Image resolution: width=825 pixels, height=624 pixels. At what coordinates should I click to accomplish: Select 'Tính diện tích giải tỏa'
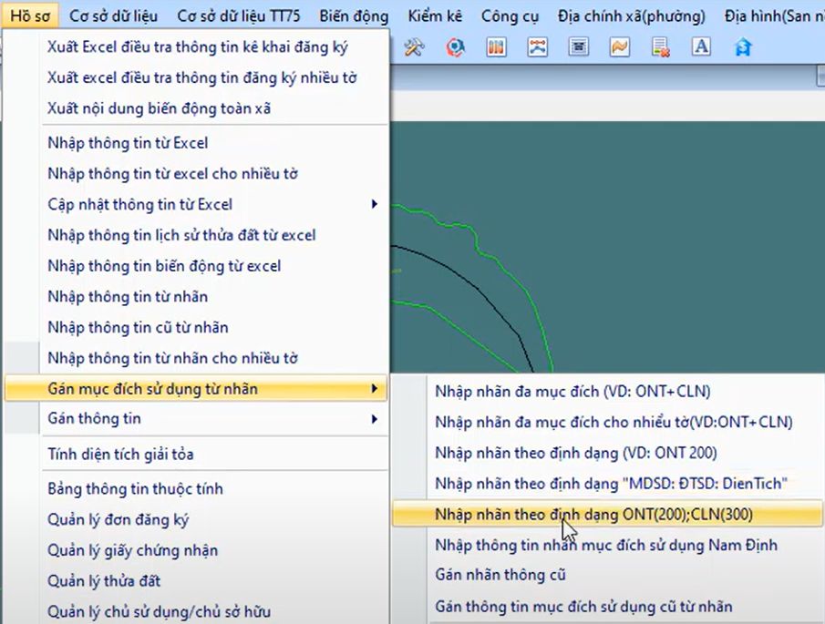click(x=114, y=452)
